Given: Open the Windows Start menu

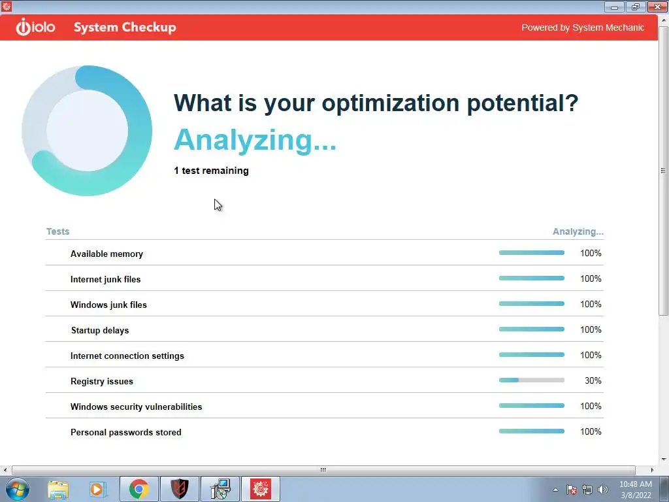Looking at the screenshot, I should [x=18, y=489].
